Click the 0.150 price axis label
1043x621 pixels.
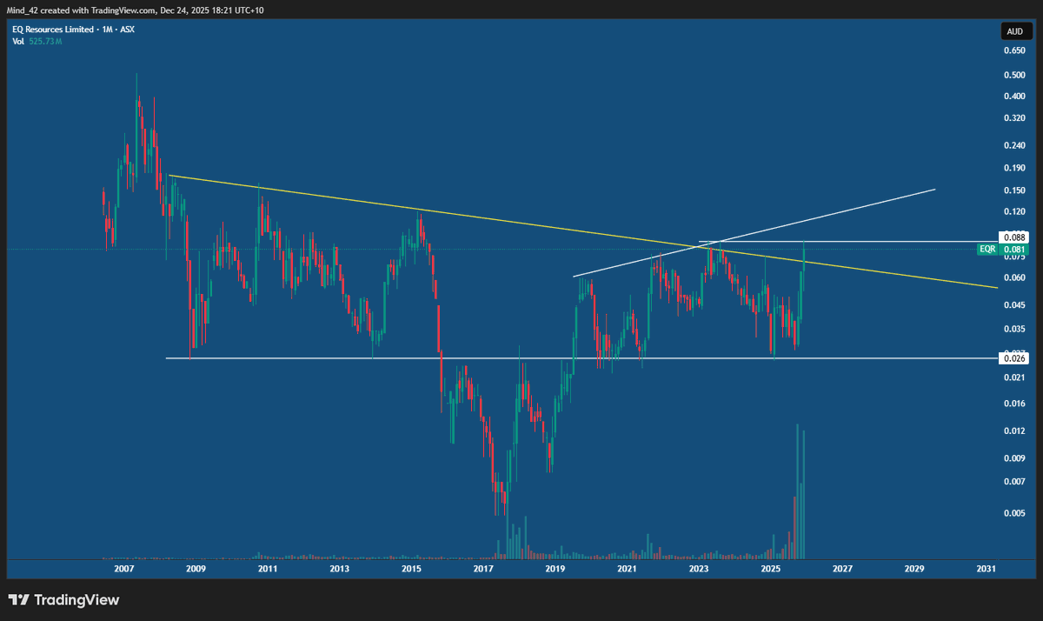click(x=1013, y=190)
